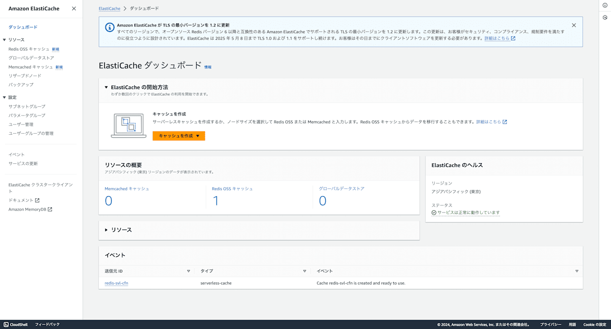Open ElastiCache クラスタークライアント link
Viewport: 611px width, 329px height.
click(x=41, y=188)
